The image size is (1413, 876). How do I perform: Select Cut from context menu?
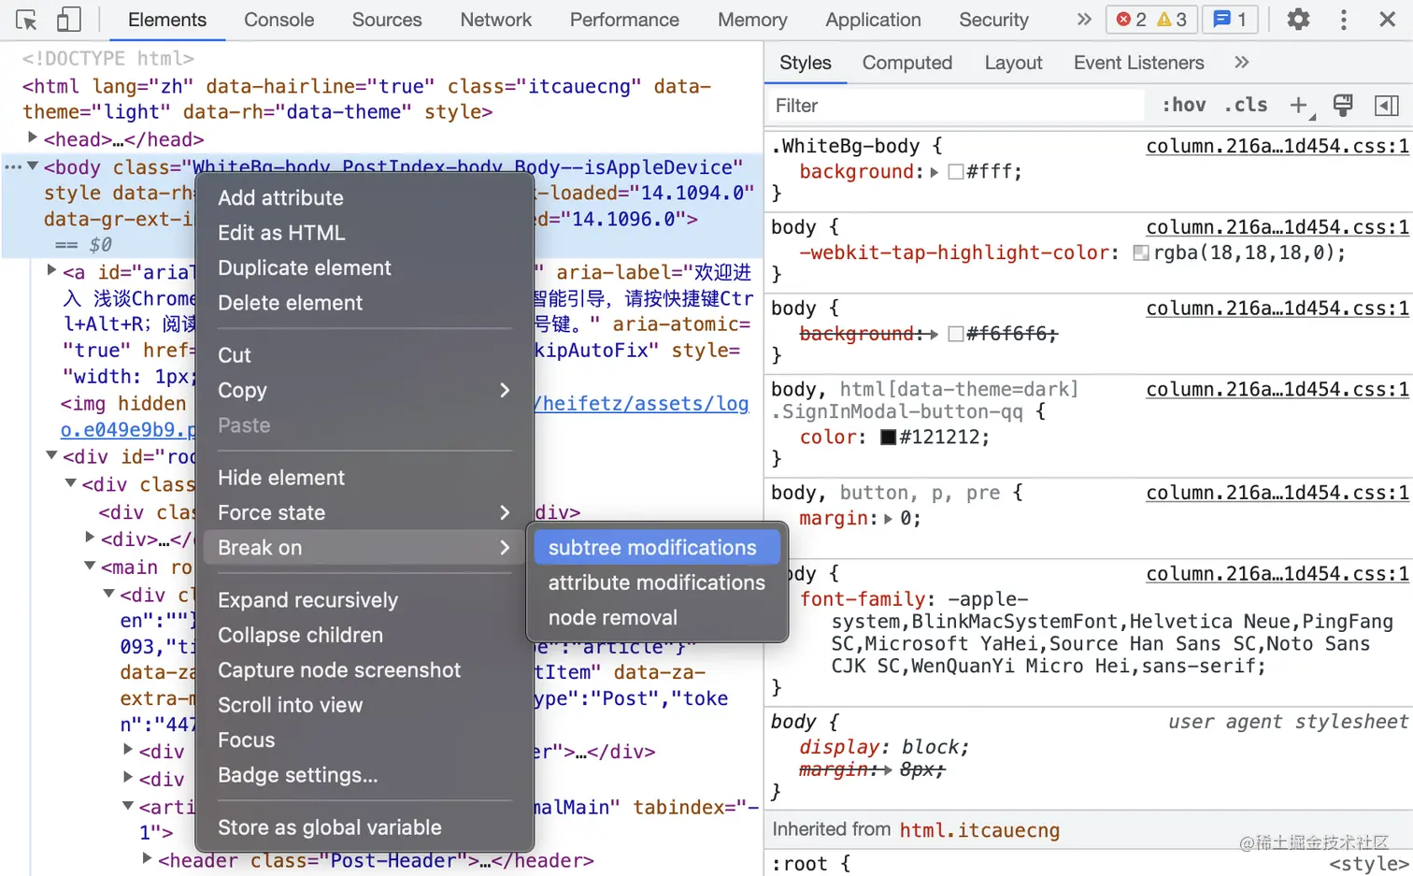click(x=364, y=355)
